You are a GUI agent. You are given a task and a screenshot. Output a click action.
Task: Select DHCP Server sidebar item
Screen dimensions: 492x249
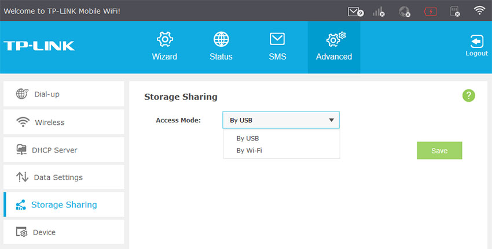(64, 150)
